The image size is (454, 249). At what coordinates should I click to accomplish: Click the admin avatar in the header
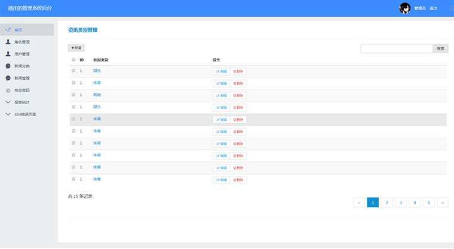coord(405,8)
